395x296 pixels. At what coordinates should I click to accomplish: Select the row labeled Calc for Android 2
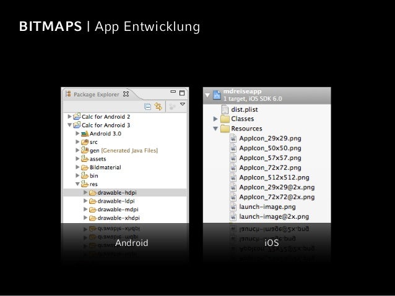point(106,117)
